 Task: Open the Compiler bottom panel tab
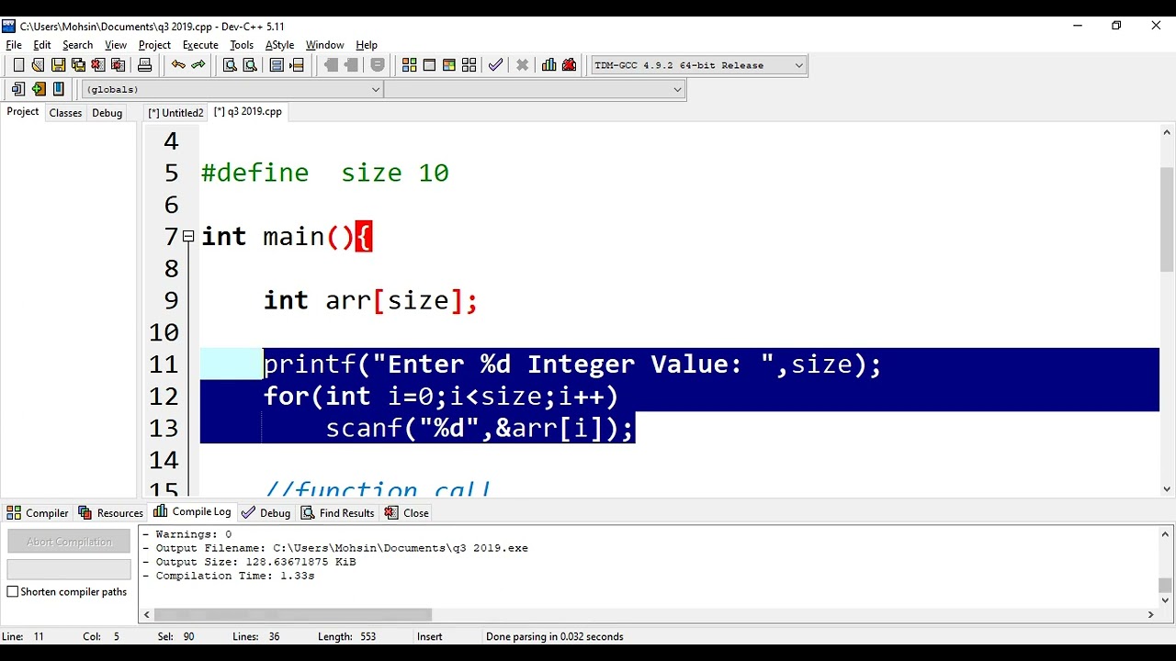coord(39,513)
